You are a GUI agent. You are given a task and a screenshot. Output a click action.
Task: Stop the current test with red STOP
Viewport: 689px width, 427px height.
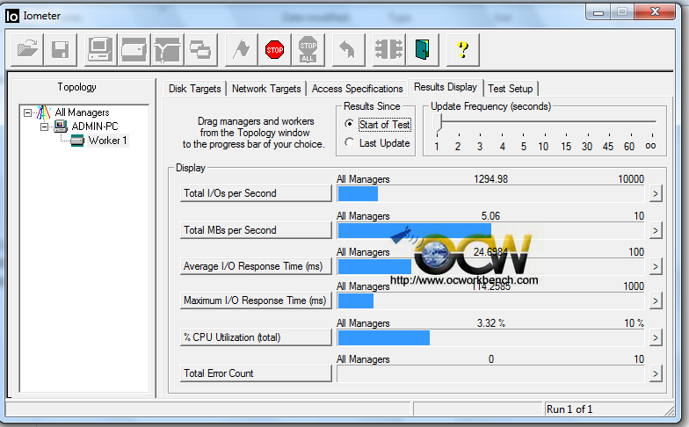pos(274,49)
